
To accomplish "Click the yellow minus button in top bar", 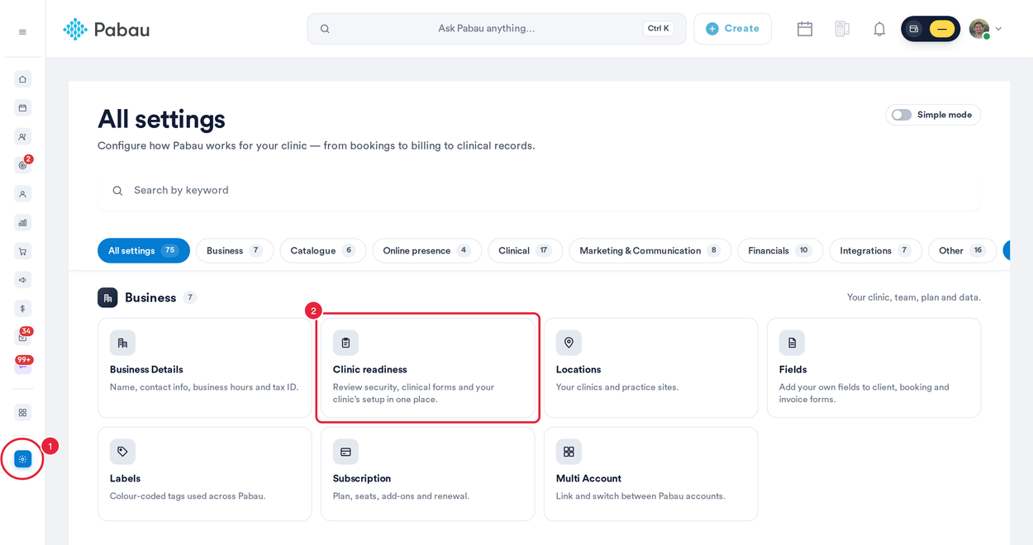I will [942, 29].
